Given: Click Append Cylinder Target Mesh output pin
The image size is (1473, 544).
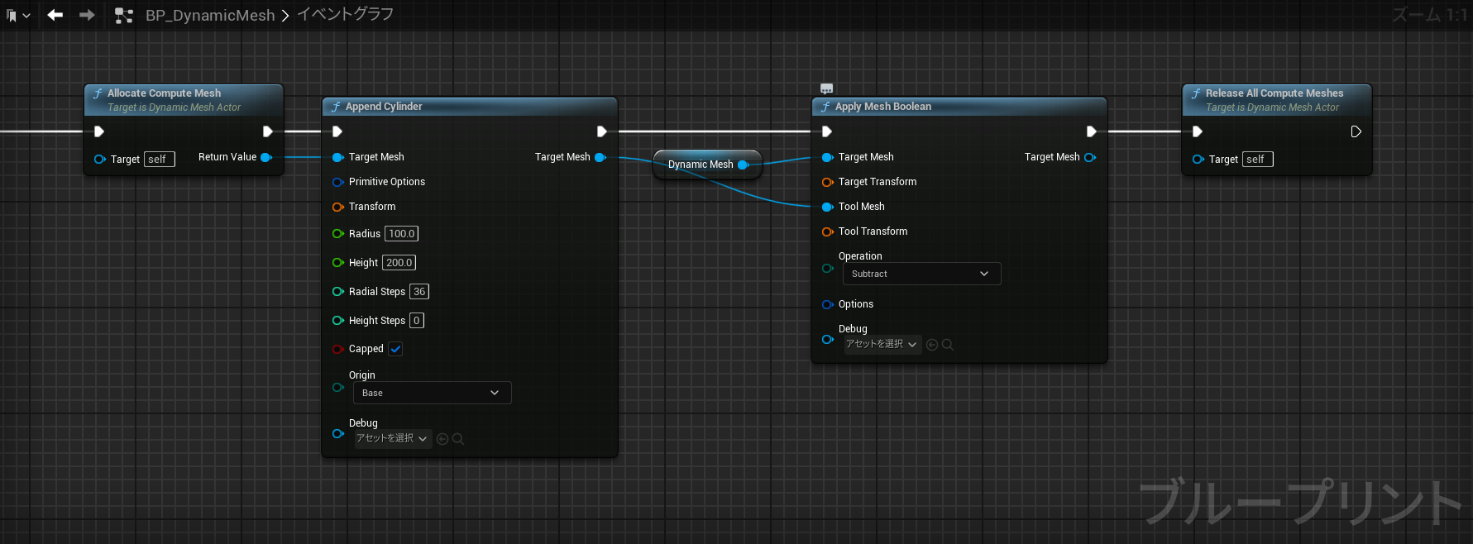Looking at the screenshot, I should click(x=600, y=157).
